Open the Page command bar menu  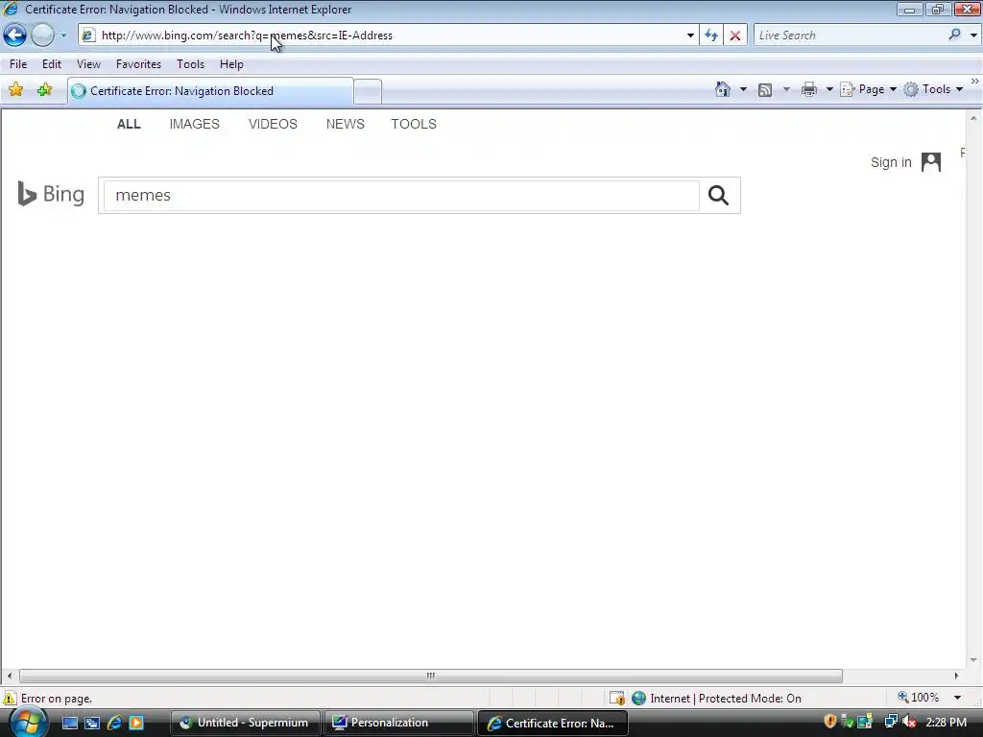[868, 89]
